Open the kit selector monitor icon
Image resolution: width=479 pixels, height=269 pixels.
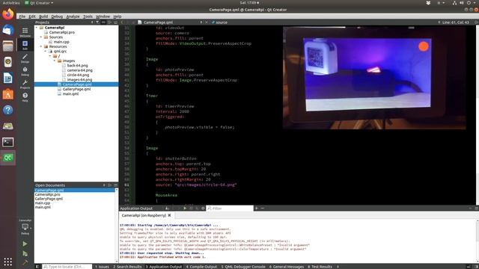(x=25, y=227)
